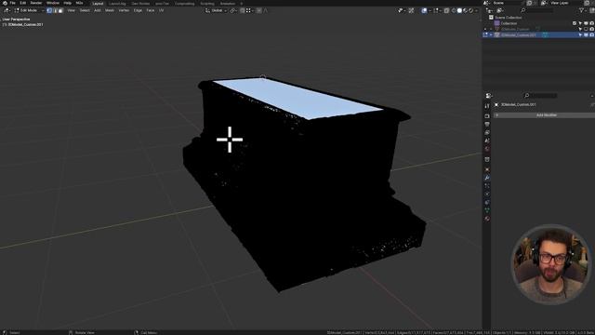Open the snapping options dropdown

pyautogui.click(x=248, y=10)
